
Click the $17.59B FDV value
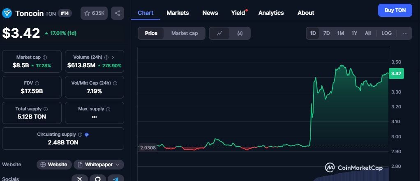[x=32, y=91]
